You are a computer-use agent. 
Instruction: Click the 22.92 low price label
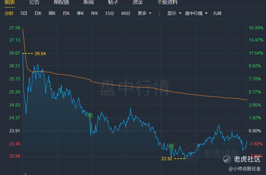(167, 159)
